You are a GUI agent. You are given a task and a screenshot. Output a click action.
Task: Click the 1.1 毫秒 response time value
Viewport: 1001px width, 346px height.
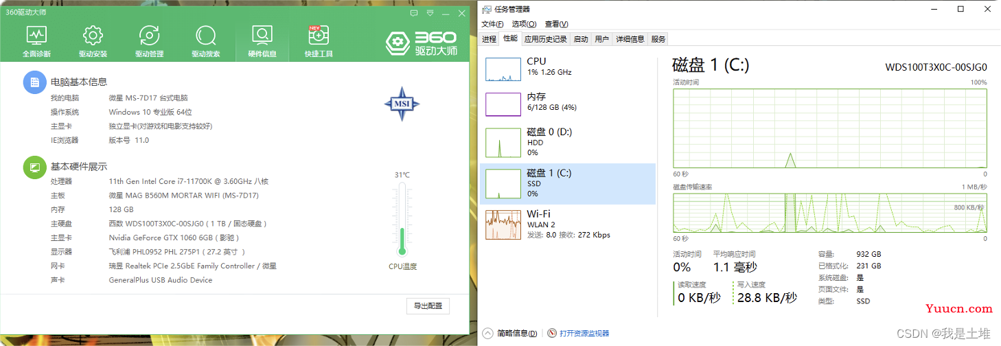click(735, 268)
